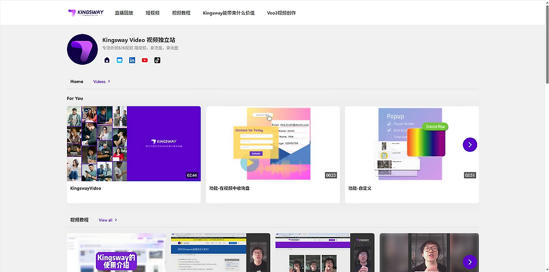Open Veo3视频创作 in the top navigation
Image resolution: width=549 pixels, height=272 pixels.
281,13
